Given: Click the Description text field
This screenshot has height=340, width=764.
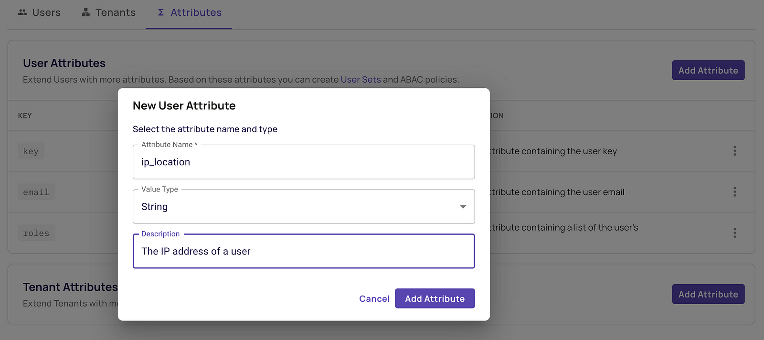Looking at the screenshot, I should tap(304, 251).
